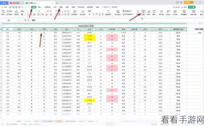The width and height of the screenshot is (204, 126).
Task: Click the Cut scissors icon
Action: coord(8,11)
